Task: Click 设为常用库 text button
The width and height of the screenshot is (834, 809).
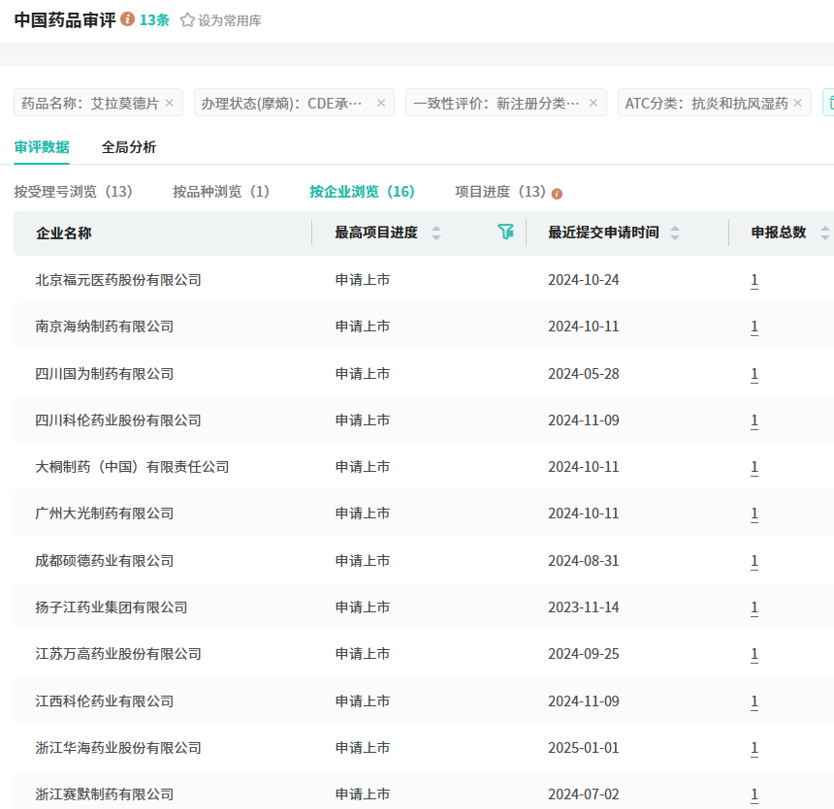Action: [230, 20]
